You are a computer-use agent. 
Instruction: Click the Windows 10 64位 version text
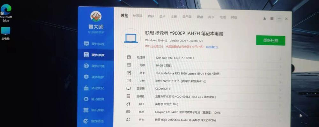[174, 41]
